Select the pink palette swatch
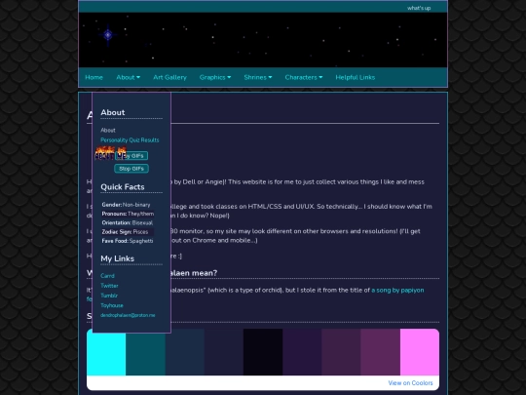 pos(420,352)
